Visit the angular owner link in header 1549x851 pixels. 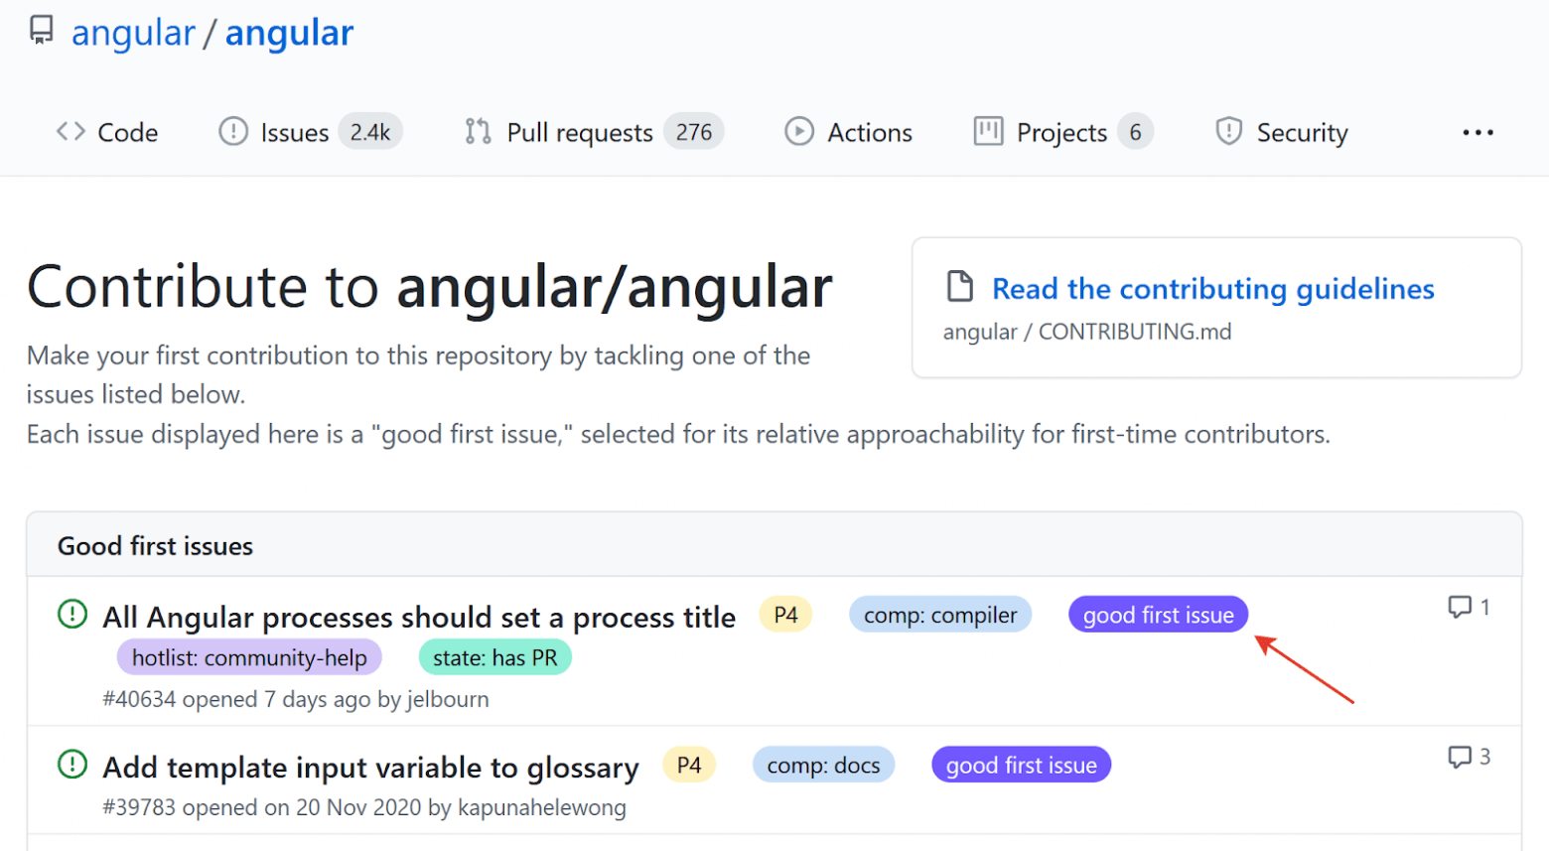coord(133,33)
